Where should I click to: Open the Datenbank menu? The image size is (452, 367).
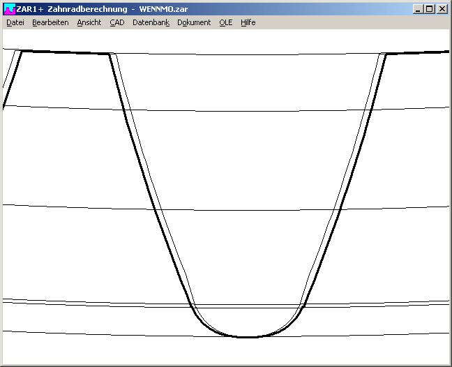pos(151,22)
